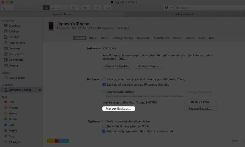Switch to the Photos tab

click(x=190, y=38)
